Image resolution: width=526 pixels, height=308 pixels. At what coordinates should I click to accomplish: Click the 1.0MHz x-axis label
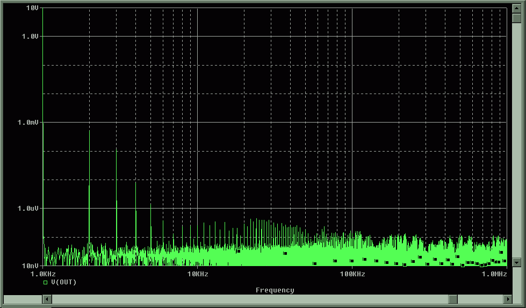pyautogui.click(x=494, y=274)
